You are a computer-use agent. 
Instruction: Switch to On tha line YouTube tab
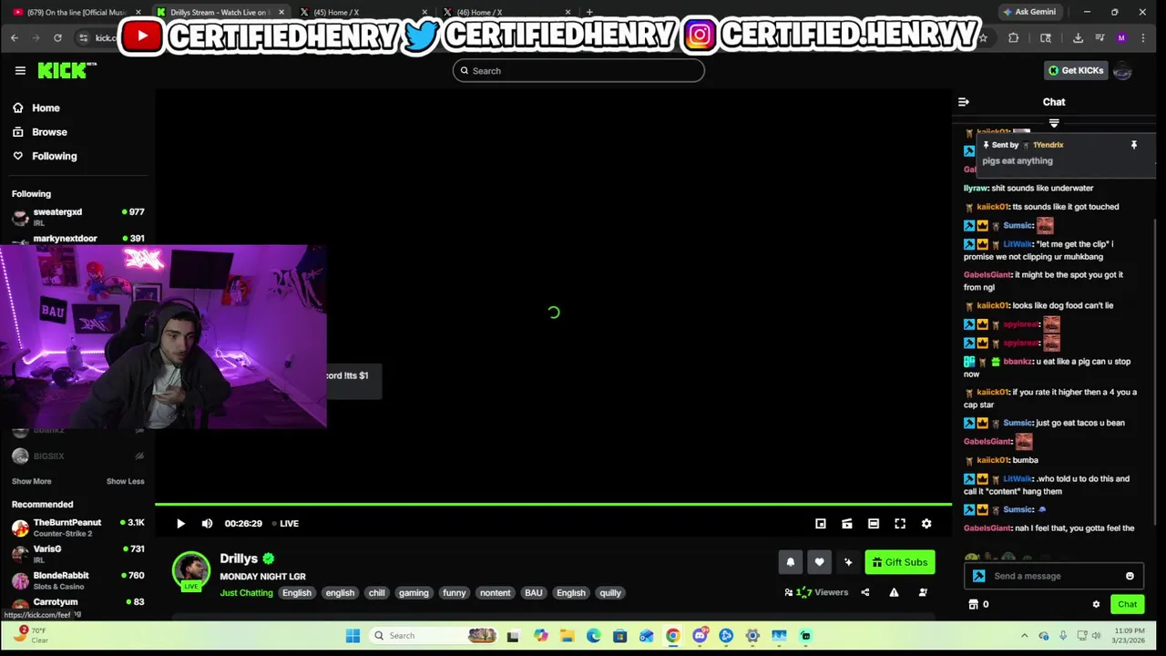(77, 12)
